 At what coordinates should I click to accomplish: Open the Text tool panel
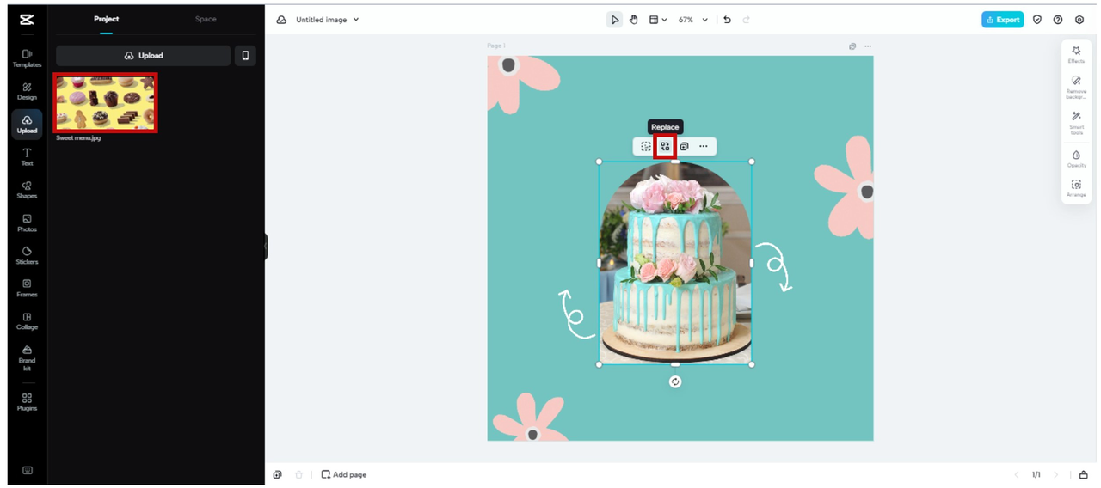27,156
